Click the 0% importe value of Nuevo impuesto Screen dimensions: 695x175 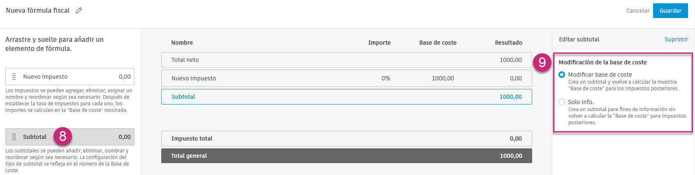click(x=385, y=78)
